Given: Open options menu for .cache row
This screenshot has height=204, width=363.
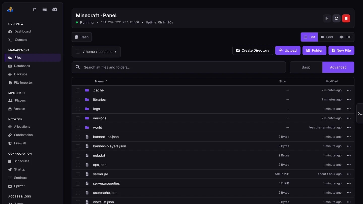Looking at the screenshot, I should click(x=349, y=90).
